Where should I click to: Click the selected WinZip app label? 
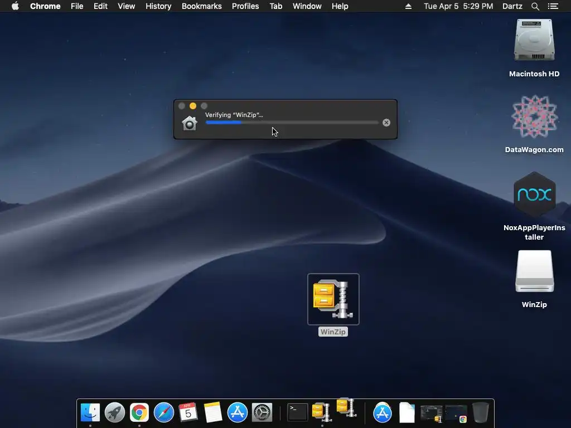(x=333, y=332)
